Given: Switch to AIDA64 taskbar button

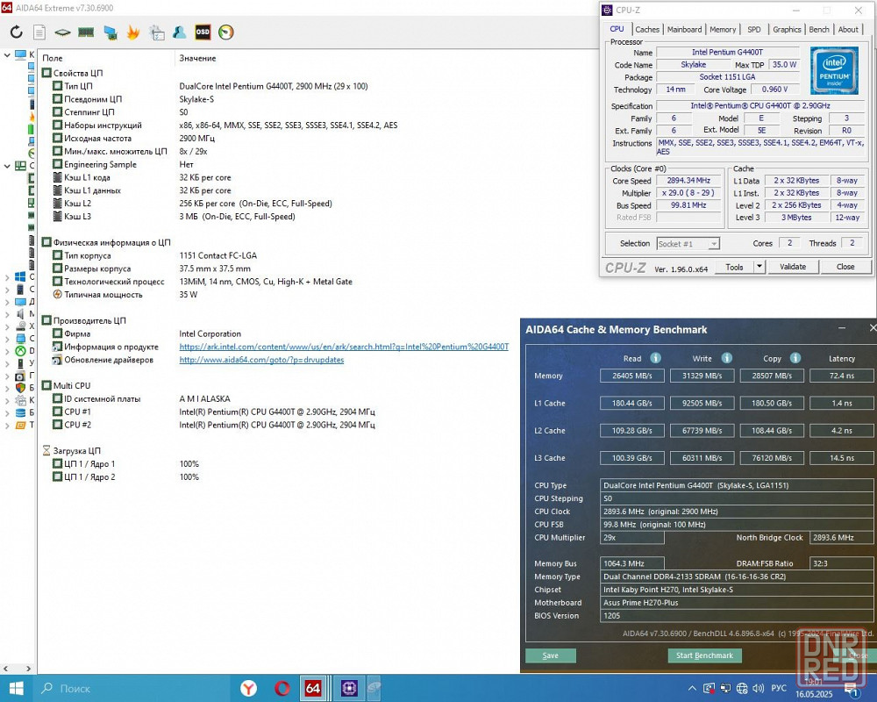Looking at the screenshot, I should 313,688.
